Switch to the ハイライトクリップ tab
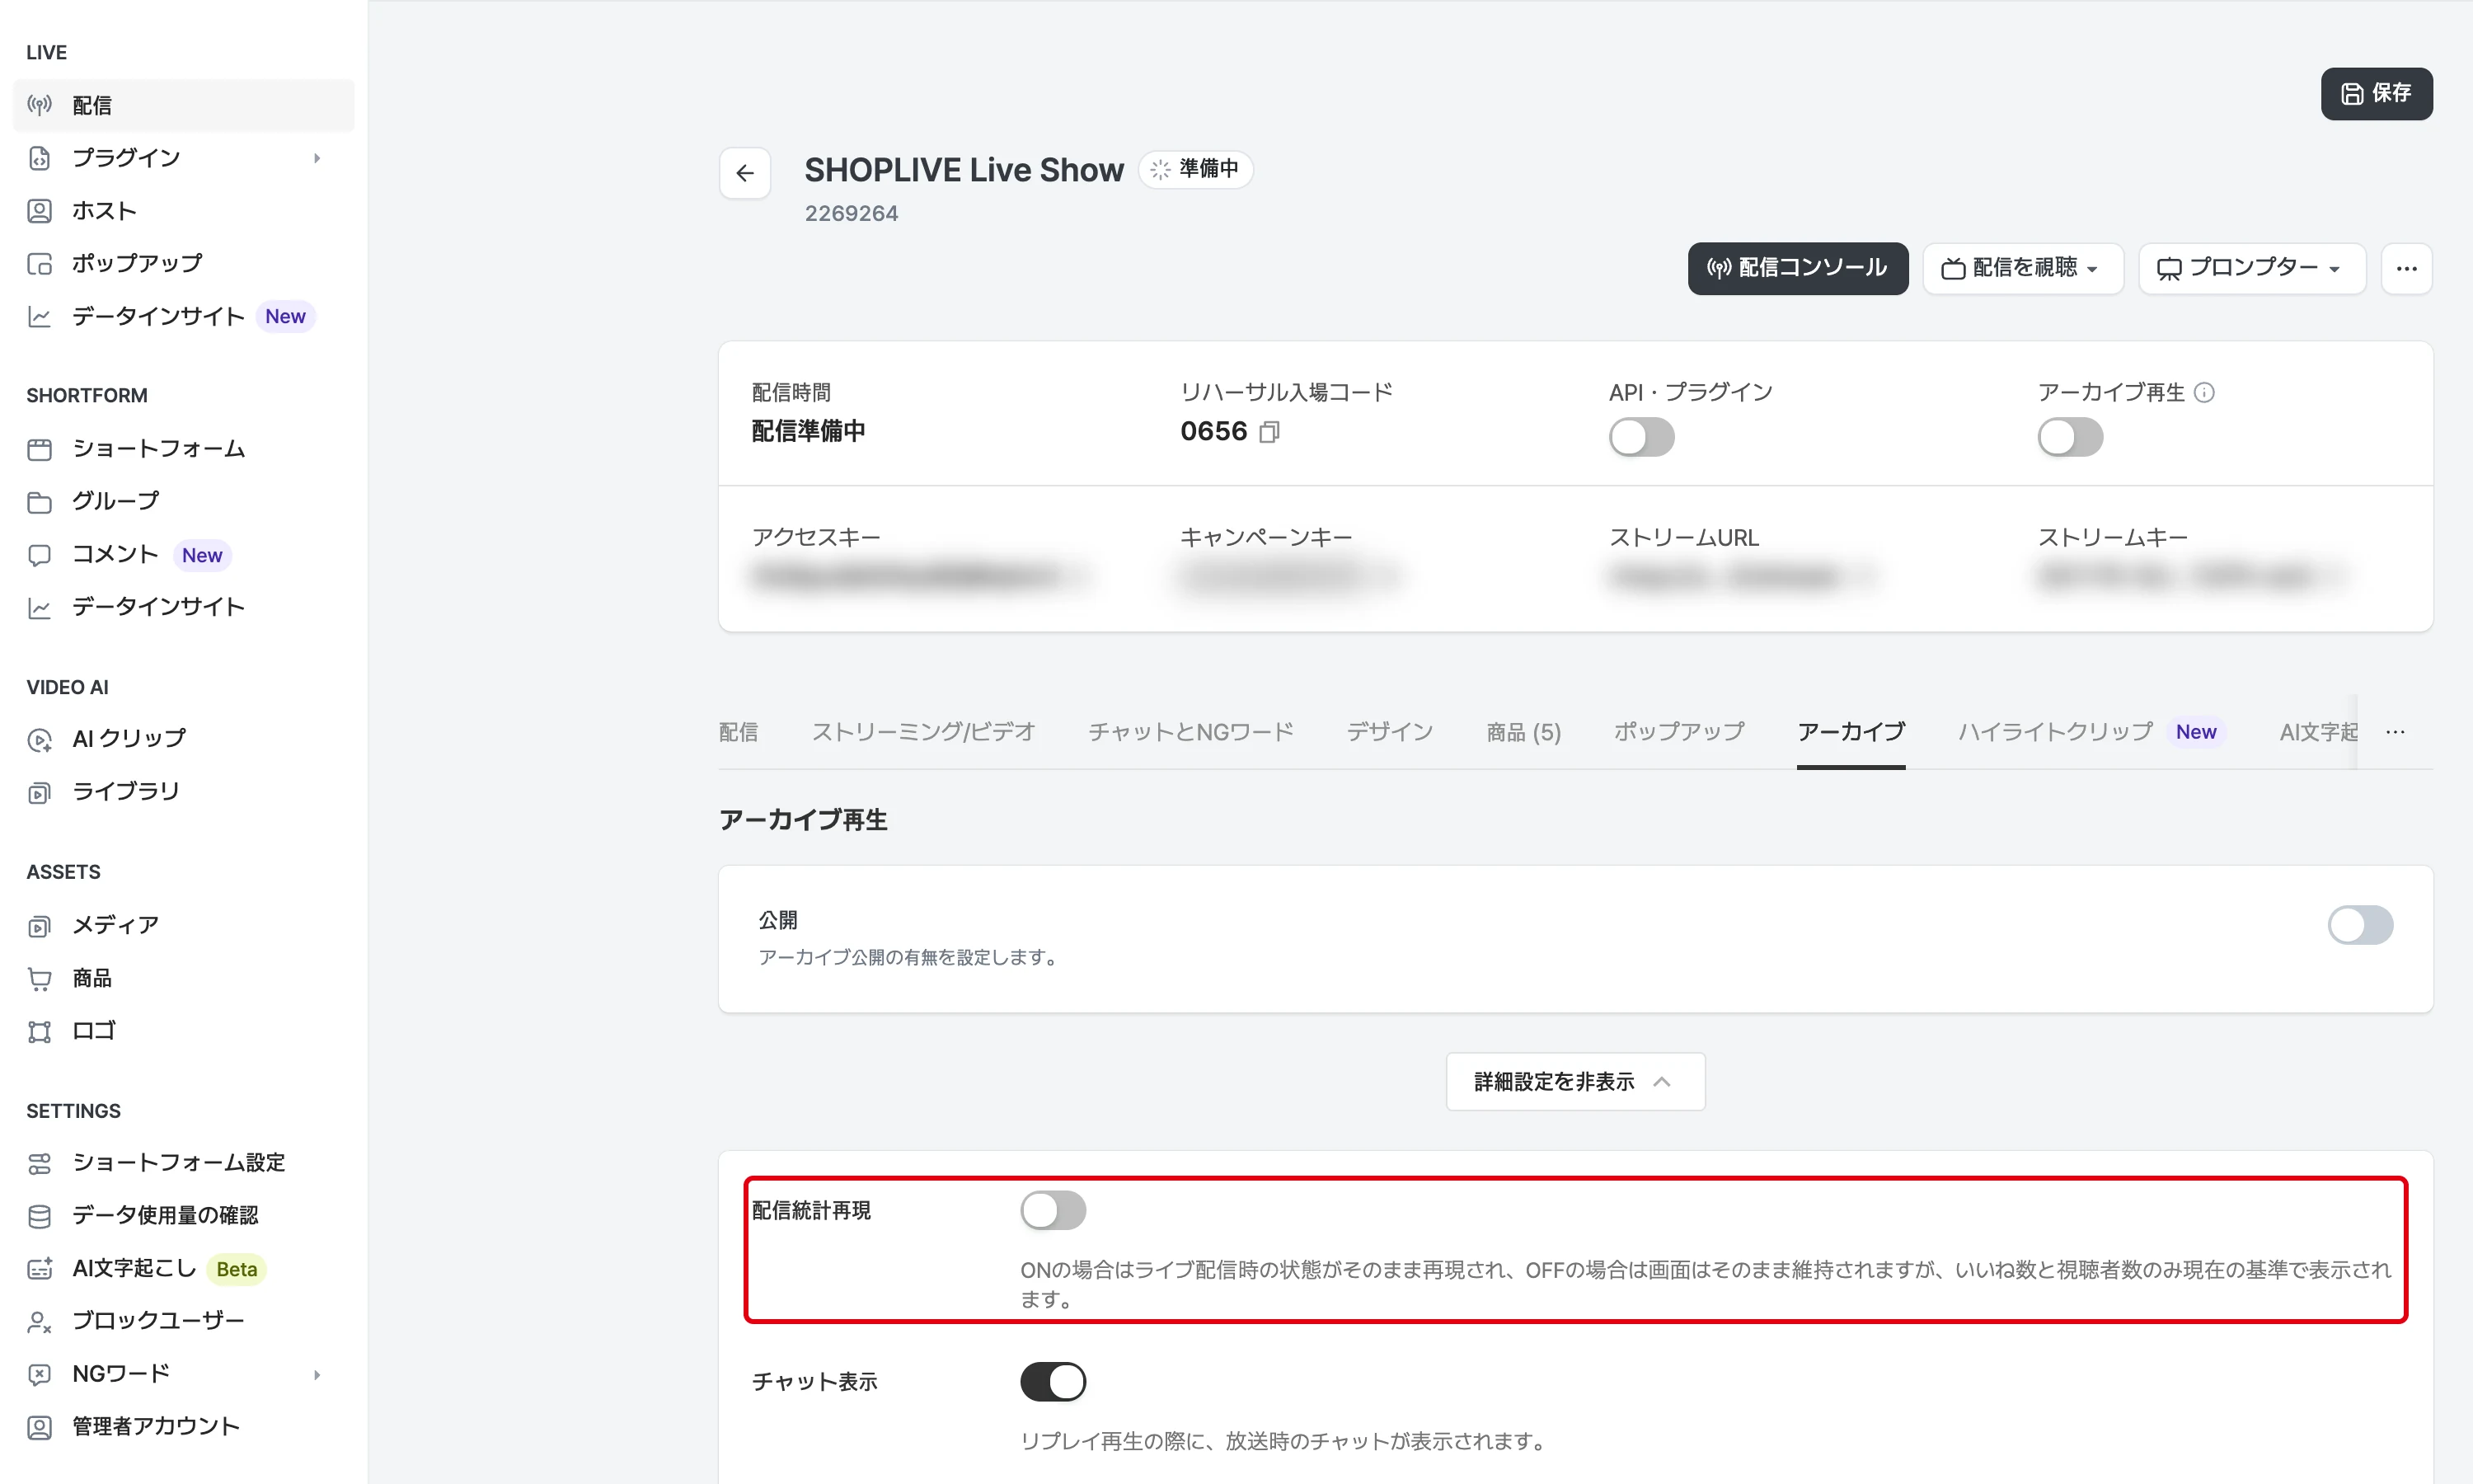2473x1484 pixels. [x=2091, y=732]
